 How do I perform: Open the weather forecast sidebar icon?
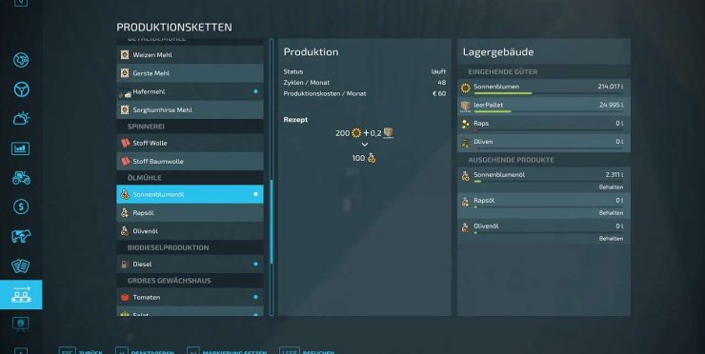point(21,119)
